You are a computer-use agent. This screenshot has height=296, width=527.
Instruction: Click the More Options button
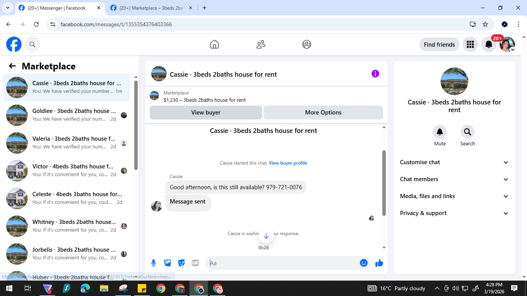point(323,113)
